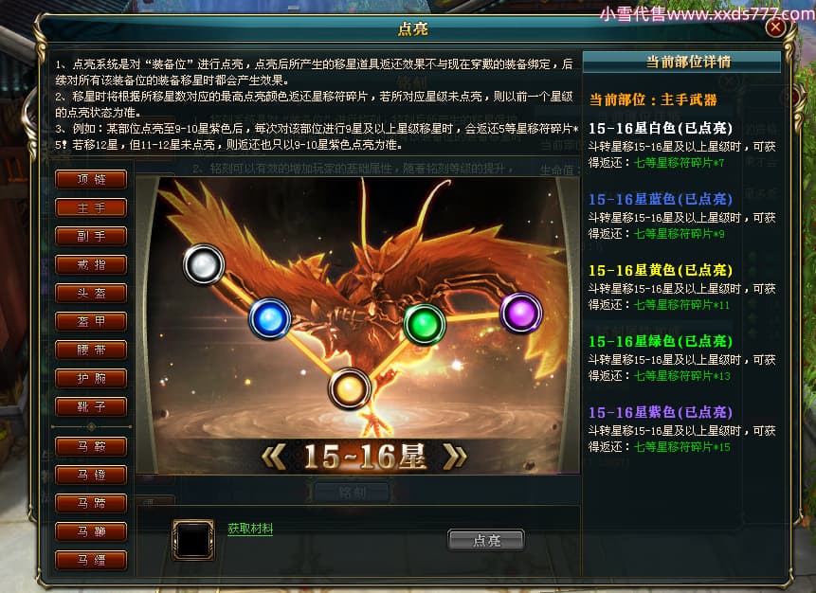Click the 点亮 button
Viewport: 816px width, 593px height.
pos(486,541)
